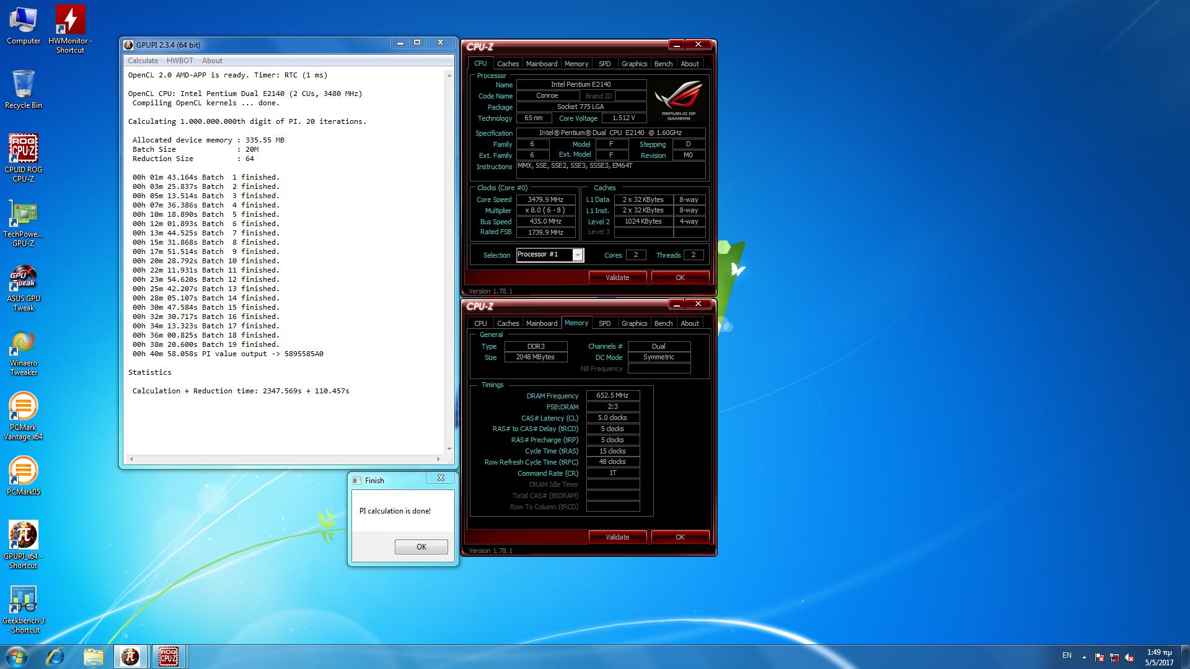Click Validate in top CPU-Z window

point(617,278)
